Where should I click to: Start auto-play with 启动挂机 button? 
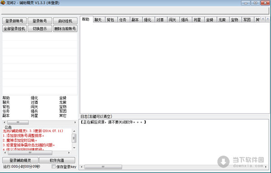65,21
